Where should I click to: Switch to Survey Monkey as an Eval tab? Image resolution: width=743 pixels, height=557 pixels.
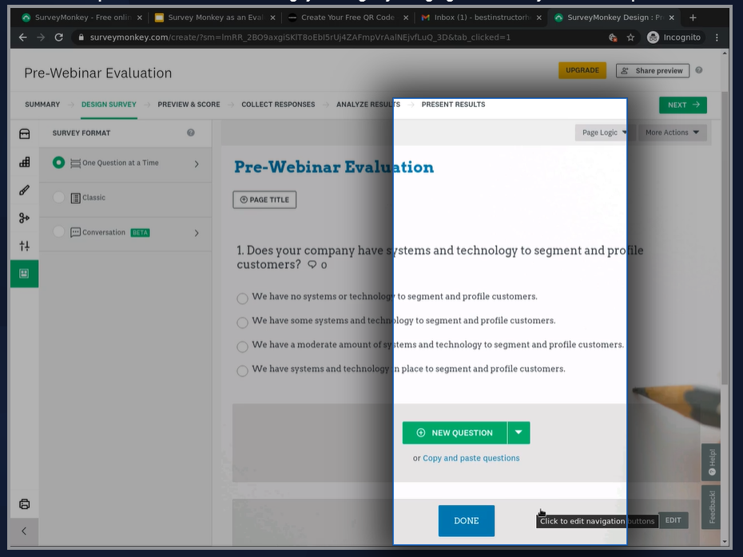(x=215, y=18)
